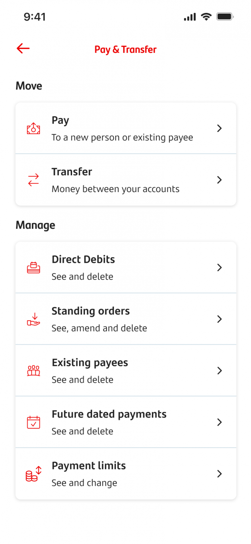The image size is (251, 544).
Task: Tap the Future dated payments calendar icon
Action: click(x=33, y=422)
